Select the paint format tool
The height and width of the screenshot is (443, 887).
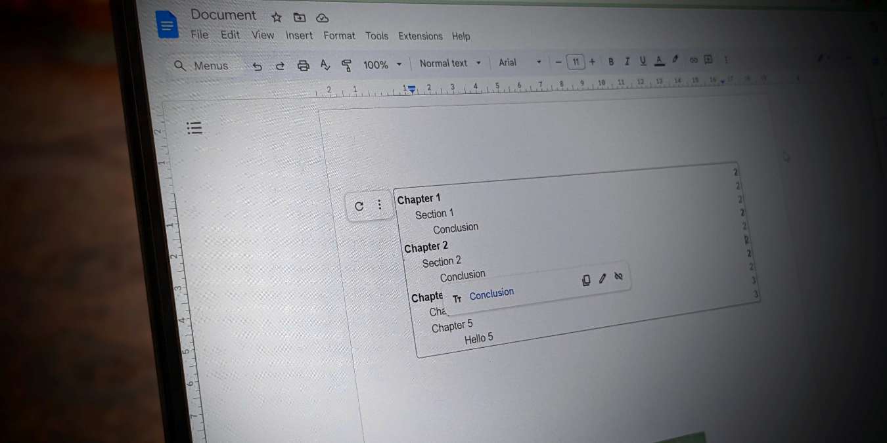pyautogui.click(x=347, y=66)
